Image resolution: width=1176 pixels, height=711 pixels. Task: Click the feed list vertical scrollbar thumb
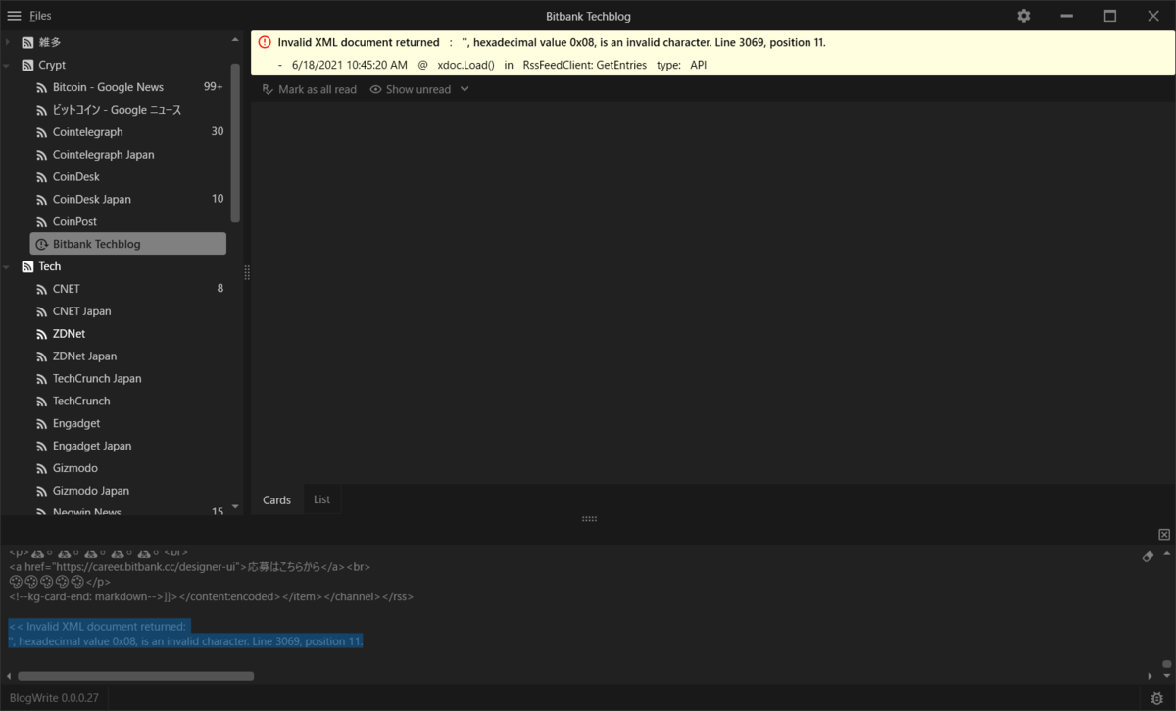pyautogui.click(x=235, y=142)
